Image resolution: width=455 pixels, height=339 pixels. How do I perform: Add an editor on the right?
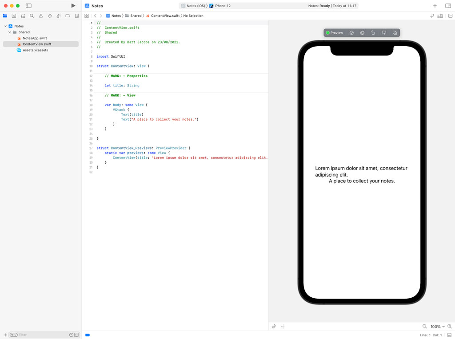click(451, 16)
